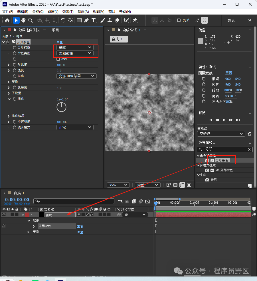257x281 pixels.
Task: Select the Pen tool
Action: coord(86,20)
